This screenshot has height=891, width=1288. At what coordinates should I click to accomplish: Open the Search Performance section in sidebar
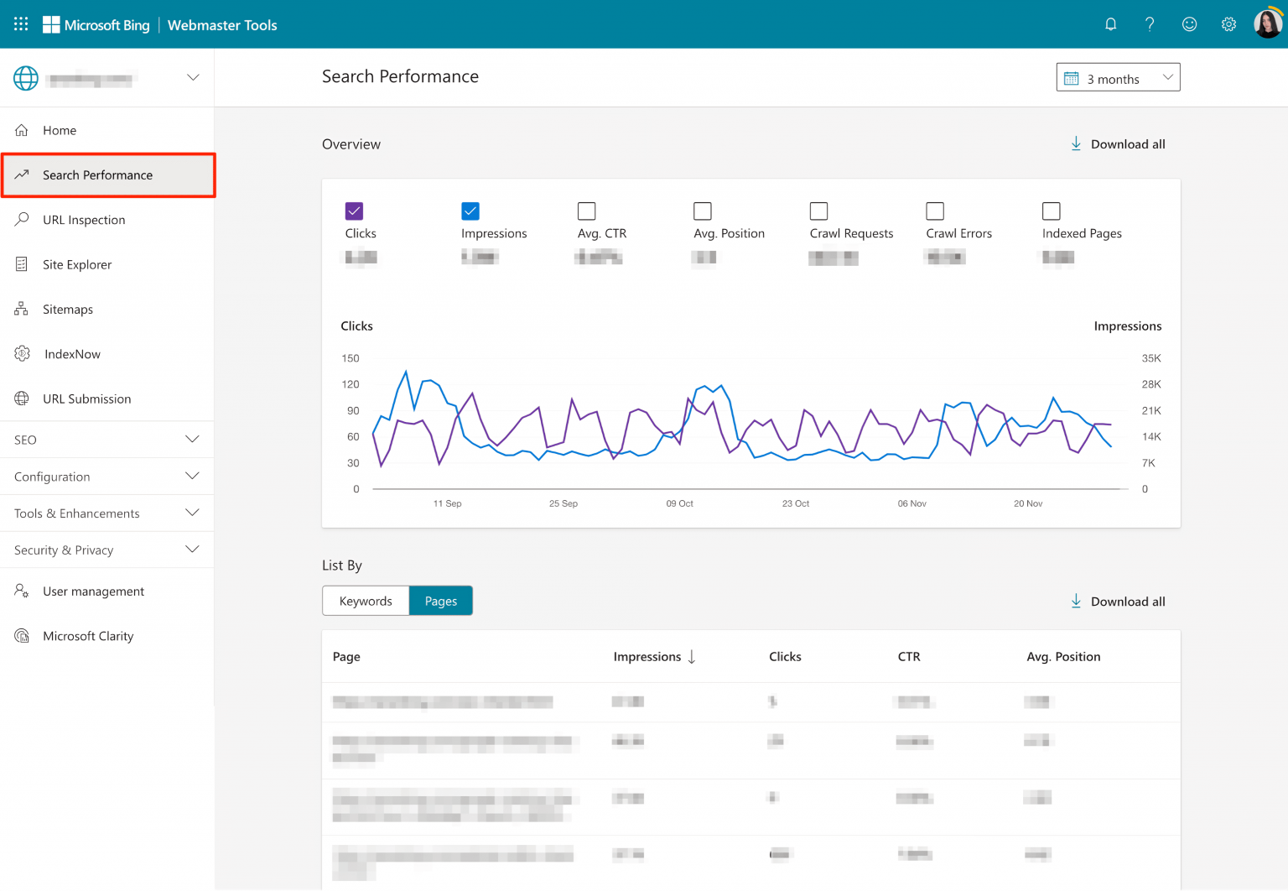click(97, 175)
